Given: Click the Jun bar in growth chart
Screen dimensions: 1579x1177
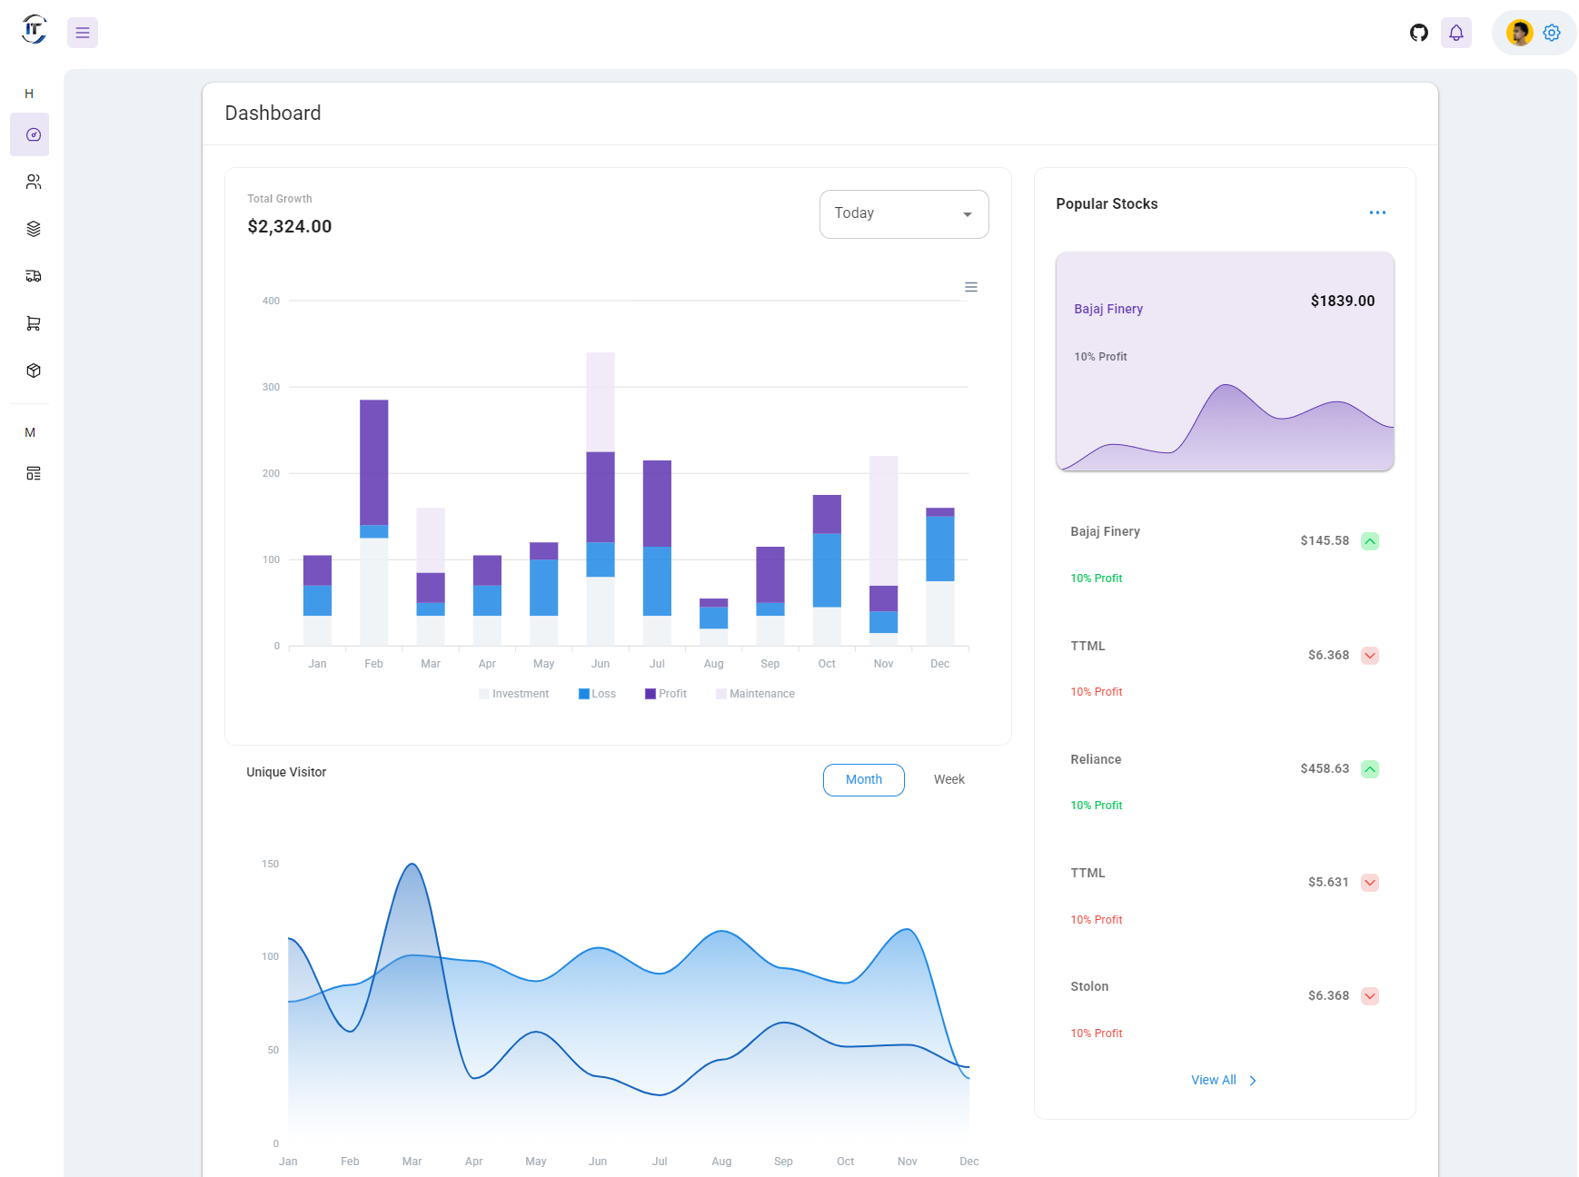Looking at the screenshot, I should (x=601, y=499).
